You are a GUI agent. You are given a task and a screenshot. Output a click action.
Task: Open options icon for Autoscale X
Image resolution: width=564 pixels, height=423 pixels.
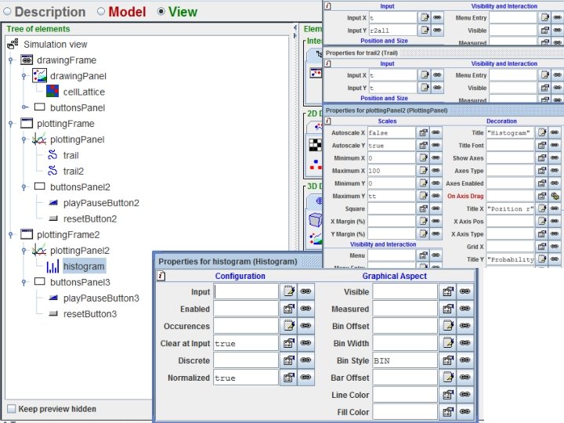pyautogui.click(x=423, y=132)
